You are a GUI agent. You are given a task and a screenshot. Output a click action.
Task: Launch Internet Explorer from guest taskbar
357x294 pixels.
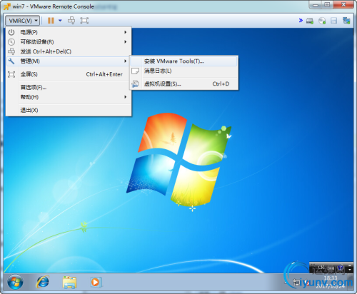pos(43,282)
